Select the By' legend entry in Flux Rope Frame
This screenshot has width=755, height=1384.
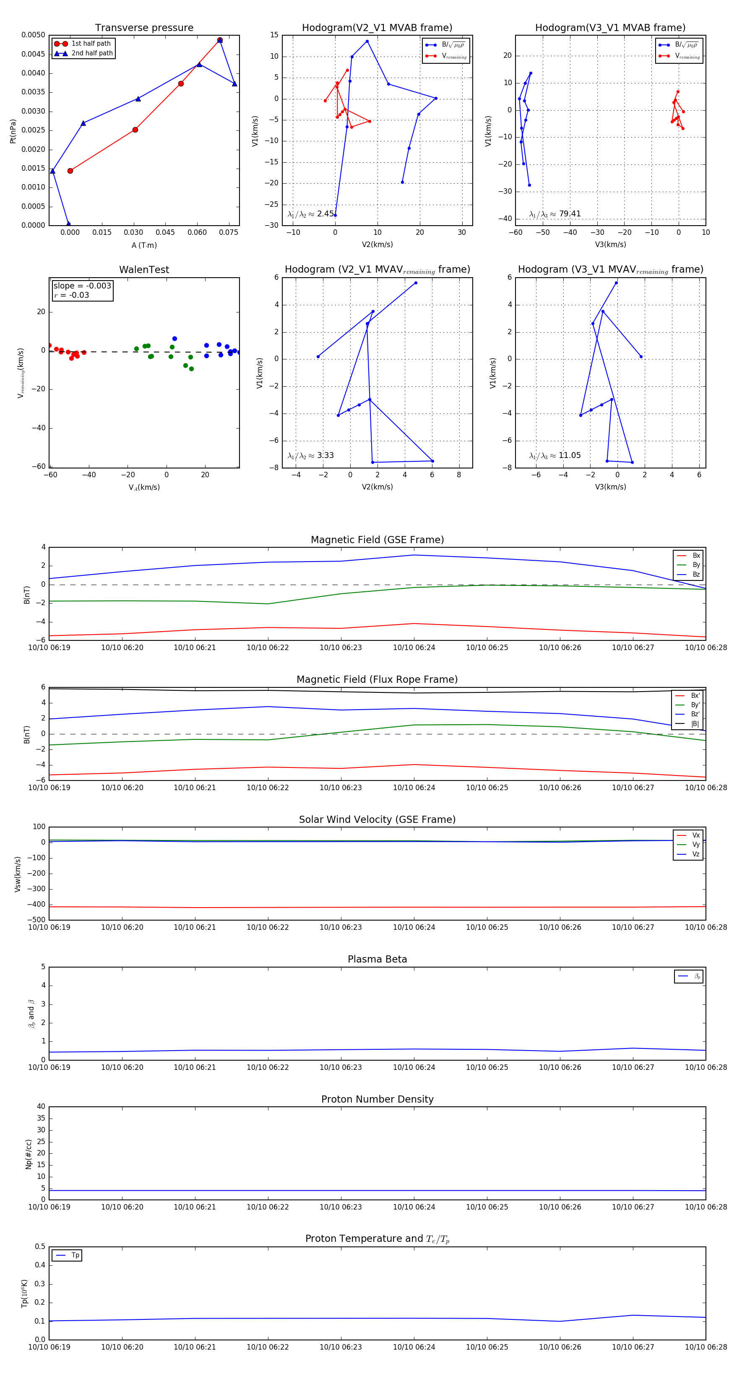687,705
